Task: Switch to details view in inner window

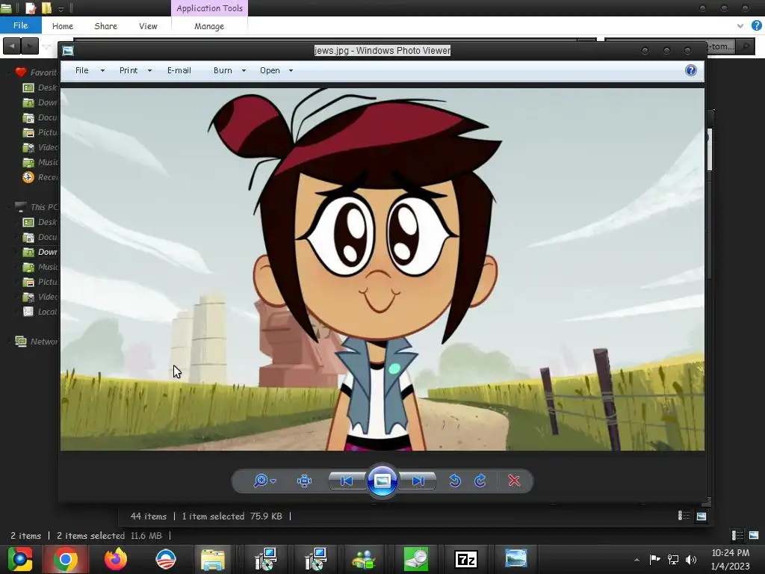Action: (x=684, y=516)
